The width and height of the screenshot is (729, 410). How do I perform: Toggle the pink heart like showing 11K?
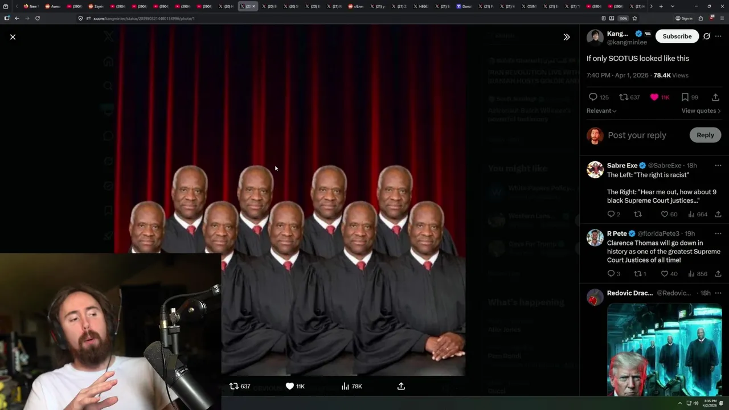coord(654,97)
